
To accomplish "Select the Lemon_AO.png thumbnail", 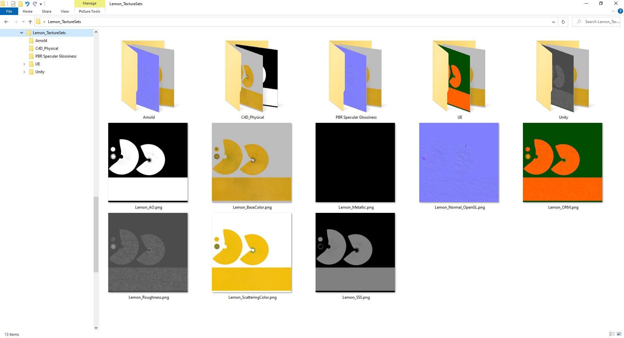I will coord(148,162).
